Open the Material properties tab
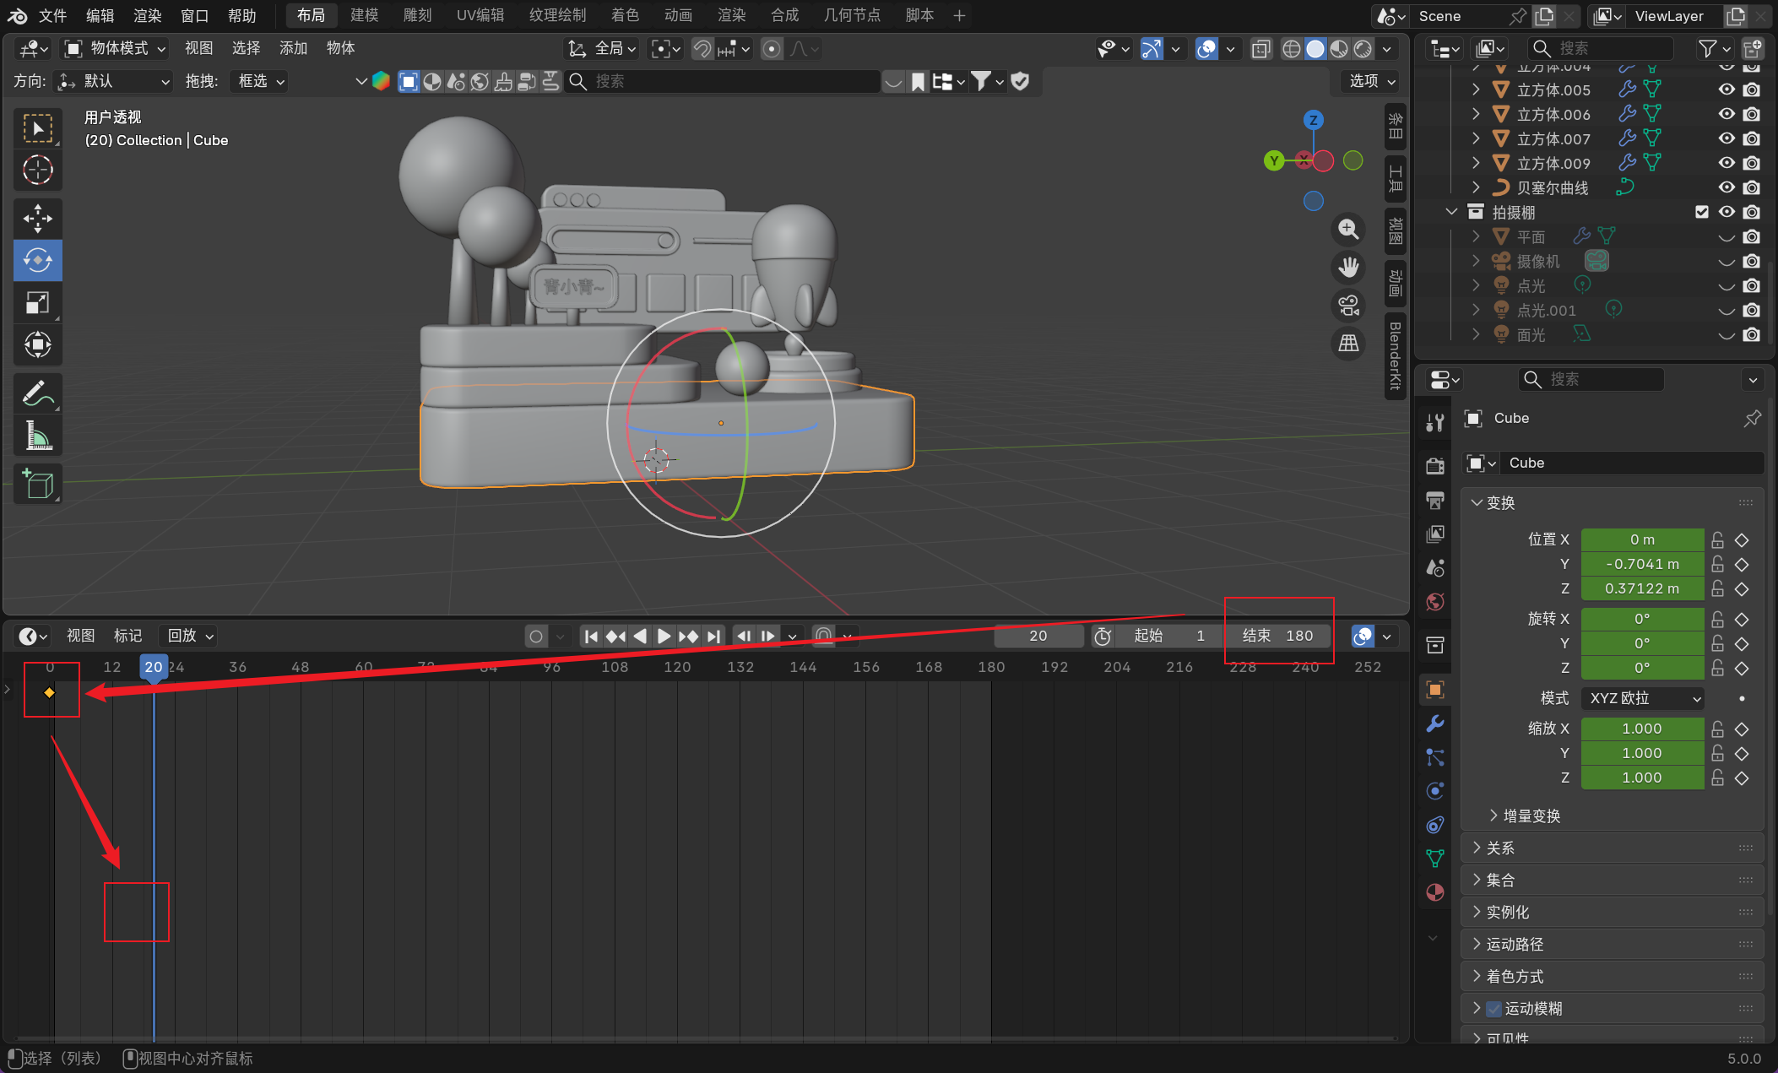 pyautogui.click(x=1434, y=892)
